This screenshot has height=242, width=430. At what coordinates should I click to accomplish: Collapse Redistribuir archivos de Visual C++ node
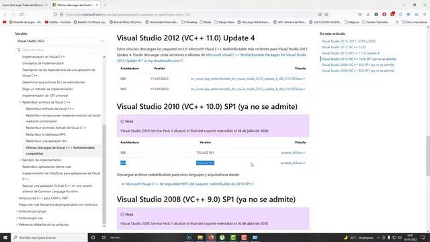[x=20, y=102]
